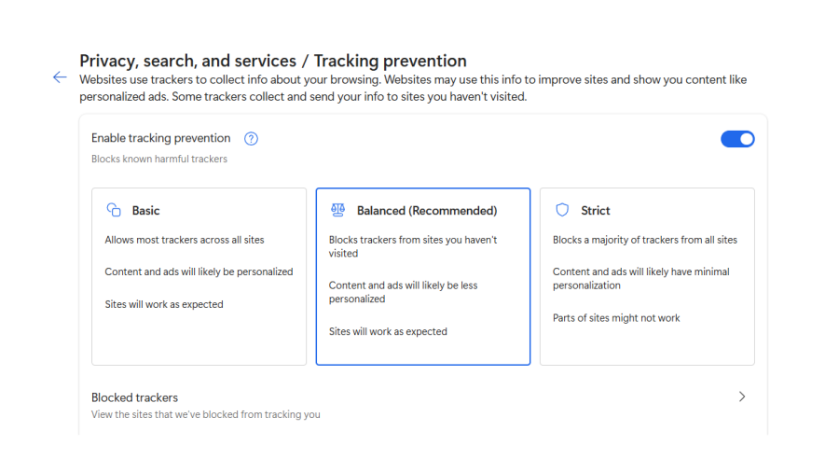Click the Strict level shield icon
Image resolution: width=839 pixels, height=473 pixels.
point(562,210)
